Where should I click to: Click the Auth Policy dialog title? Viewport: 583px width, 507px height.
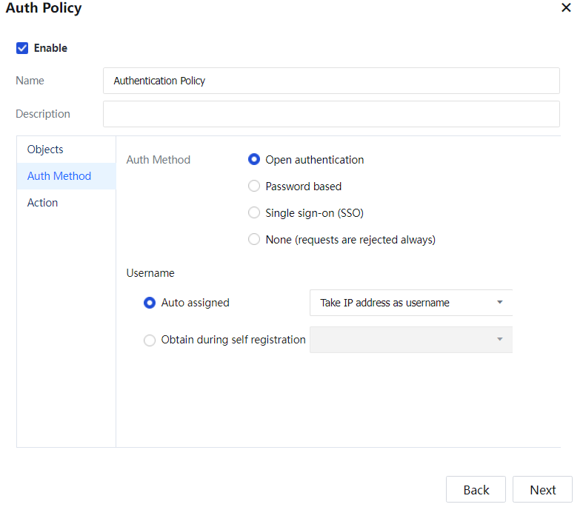[44, 9]
